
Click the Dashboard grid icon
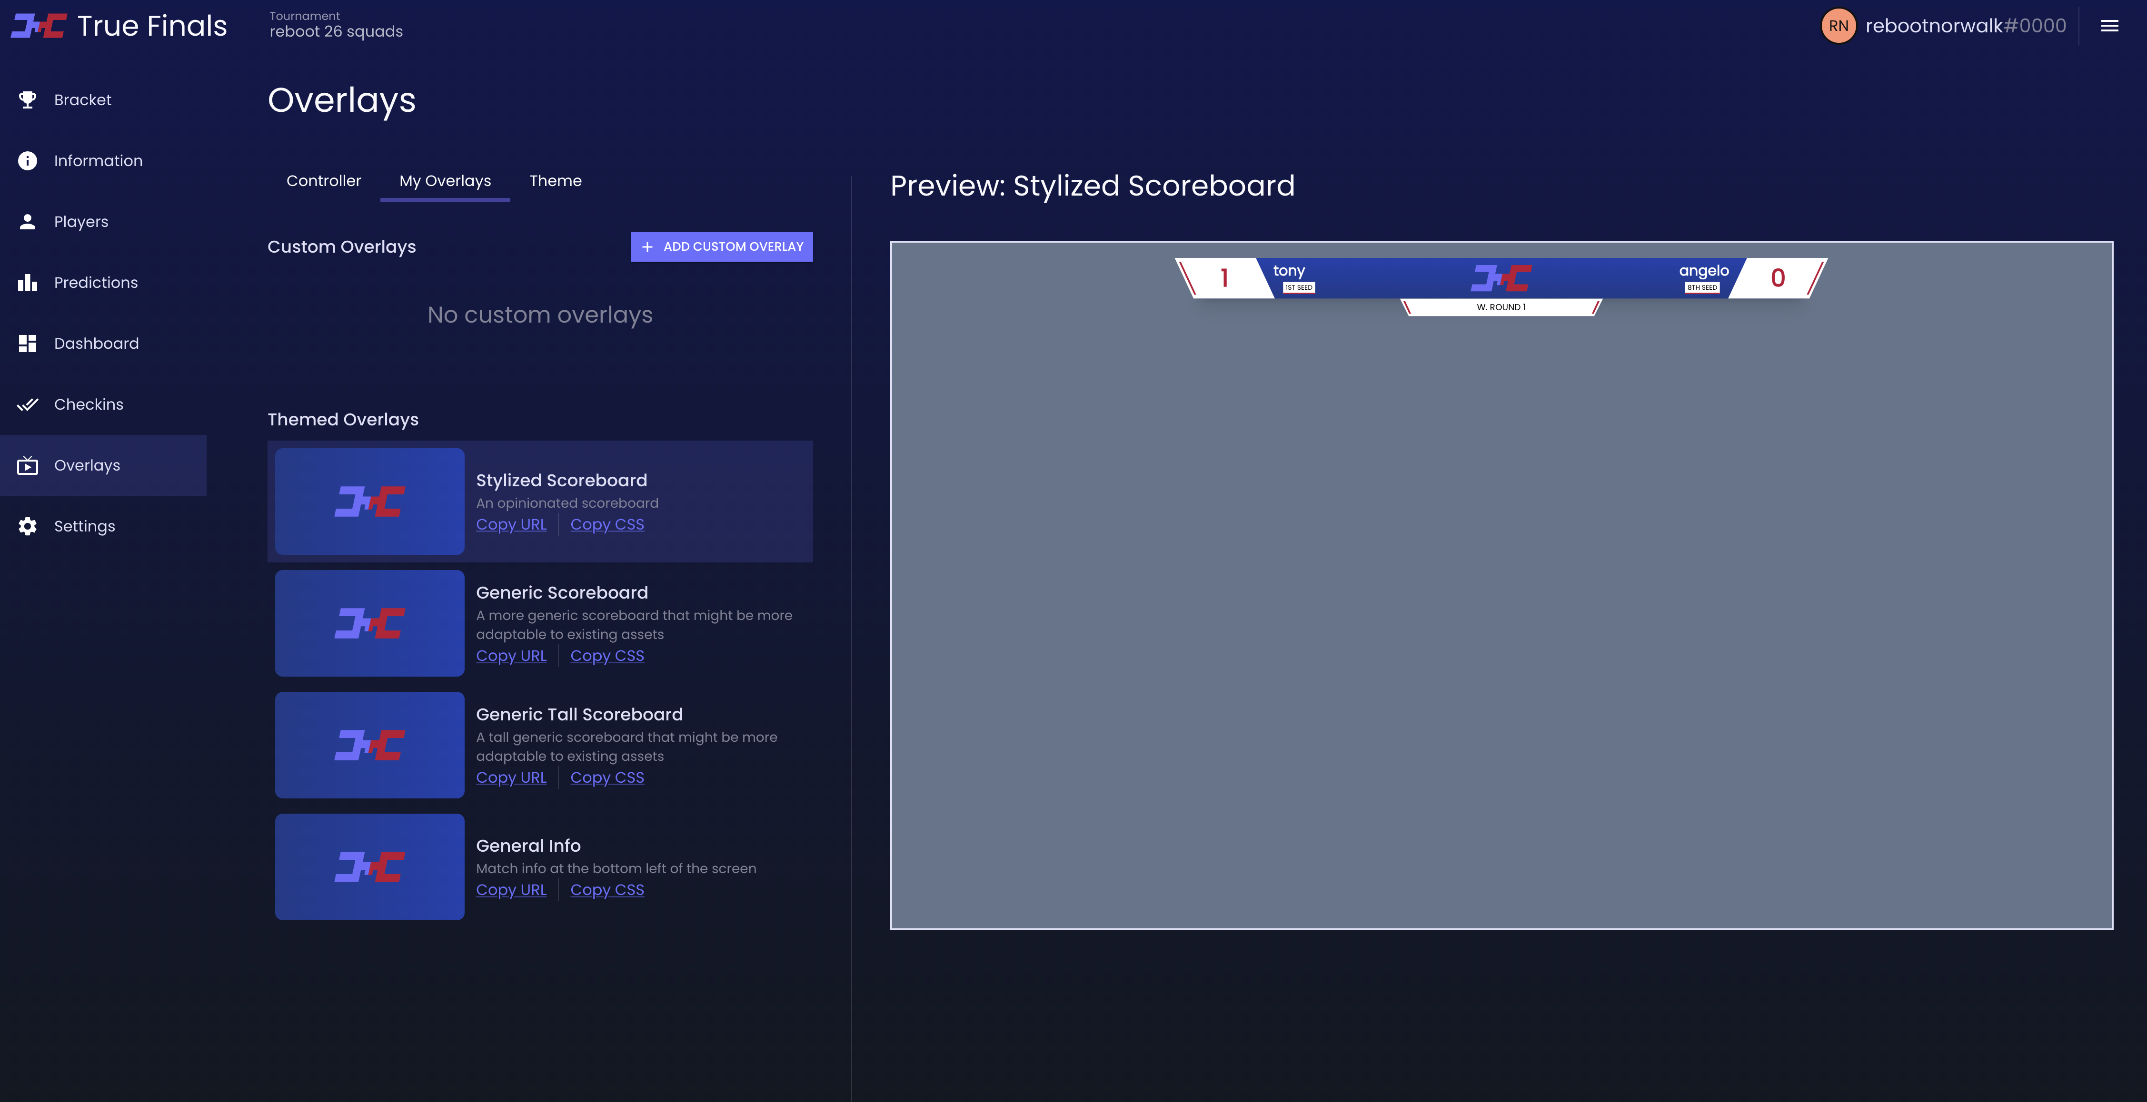point(28,343)
